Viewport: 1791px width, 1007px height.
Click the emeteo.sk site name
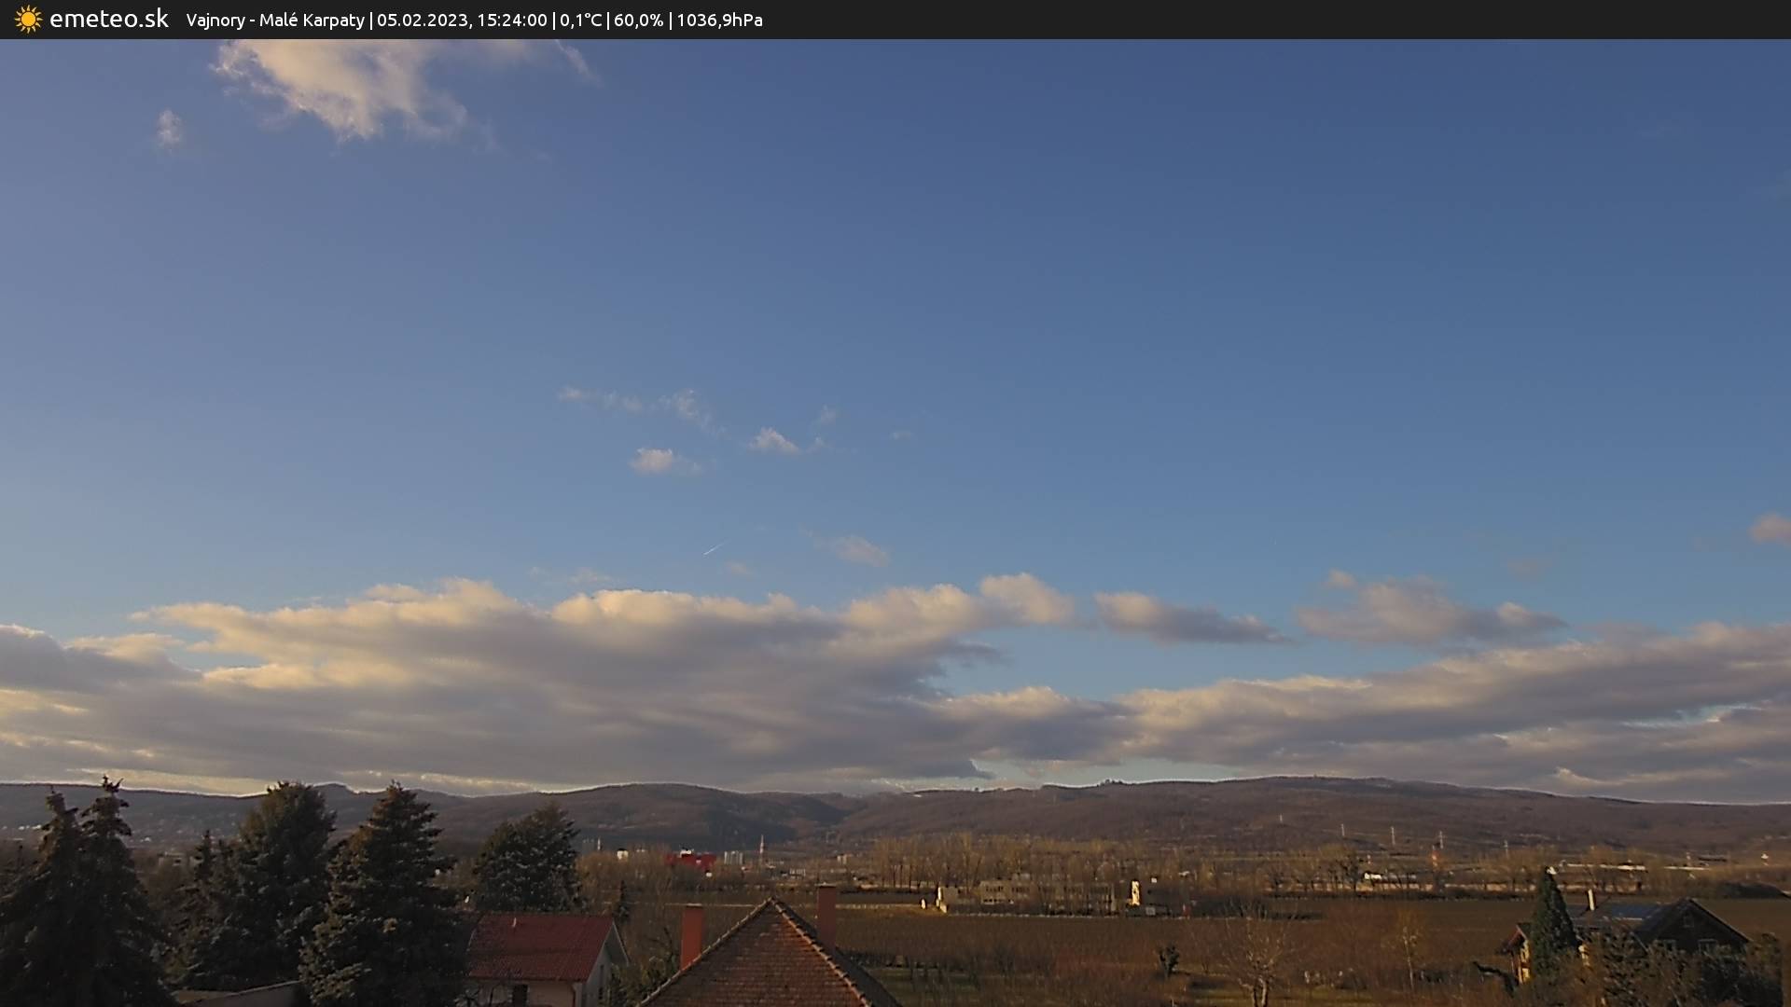pos(108,20)
